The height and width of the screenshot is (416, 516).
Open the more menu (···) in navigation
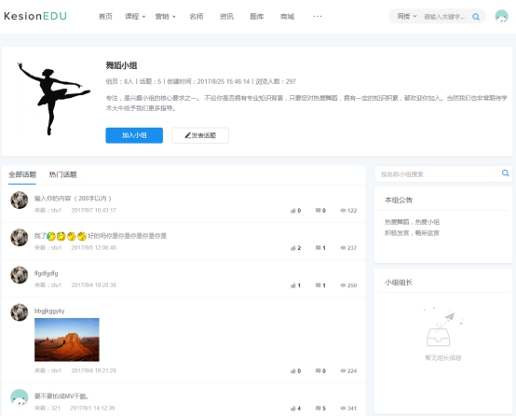[318, 16]
